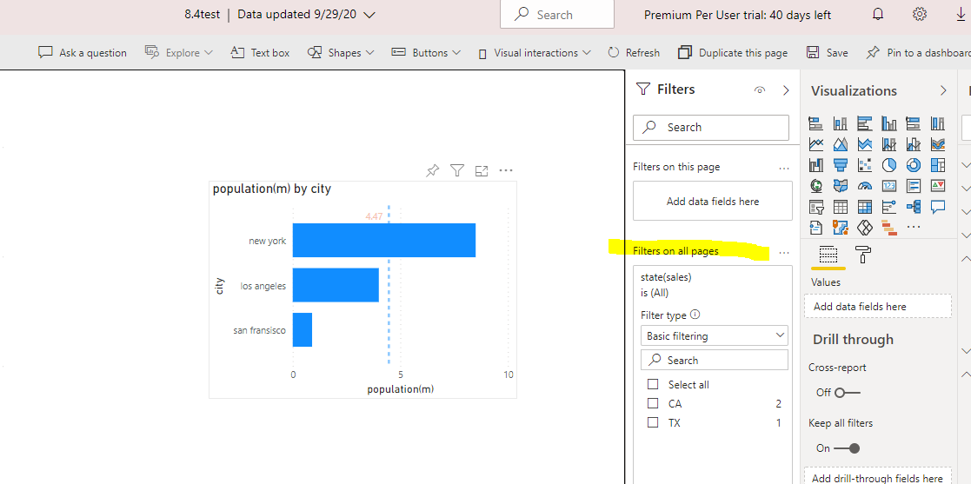Choose the scatter chart visualization
The height and width of the screenshot is (484, 971).
865,164
